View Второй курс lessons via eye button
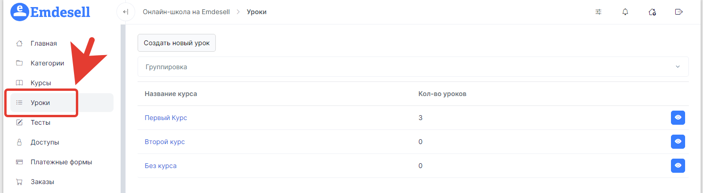 click(x=678, y=142)
